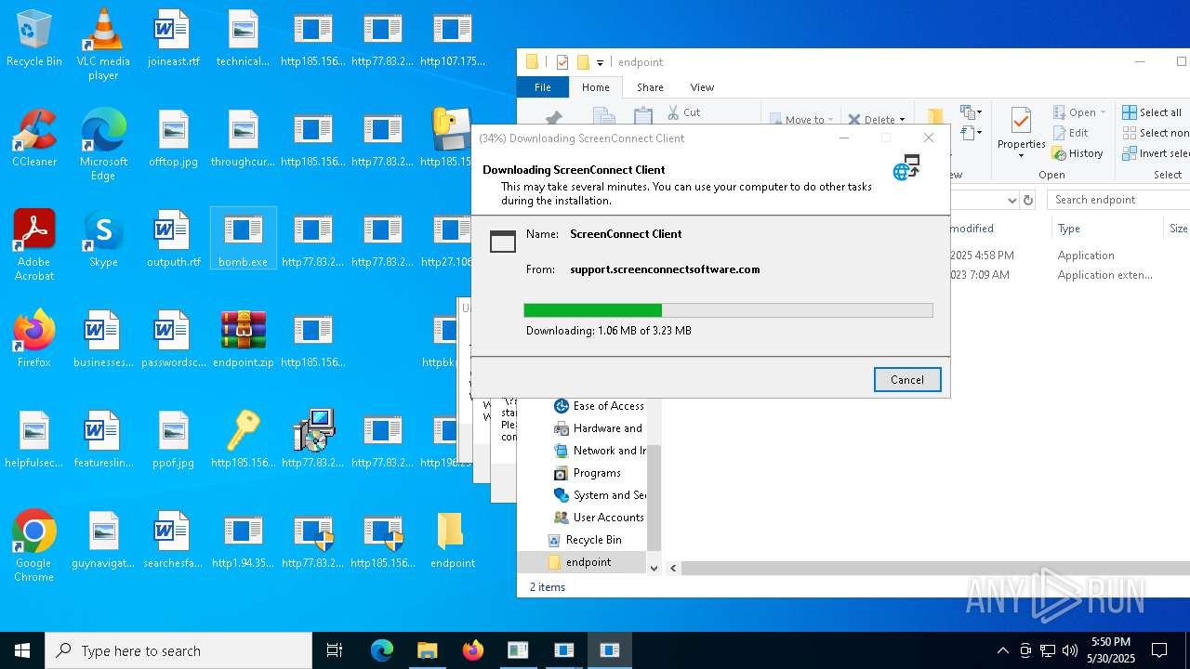Open the Share ribbon tab
Screen dimensions: 1190x669
(650, 87)
